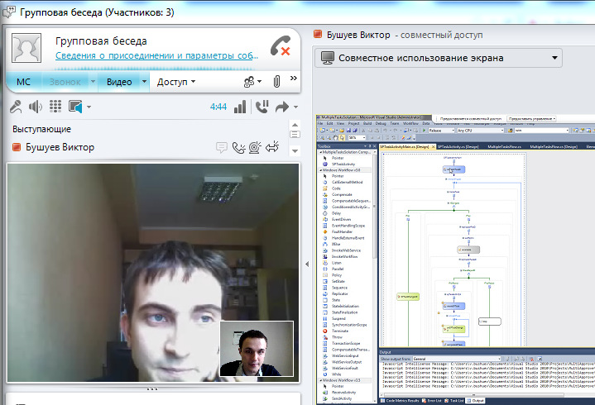Viewport: 595px width, 405px height.
Task: Select Delay item in the shared Toolbox
Action: pos(337,213)
